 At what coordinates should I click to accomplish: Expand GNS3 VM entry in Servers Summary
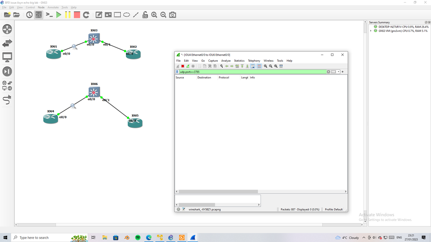coord(371,31)
